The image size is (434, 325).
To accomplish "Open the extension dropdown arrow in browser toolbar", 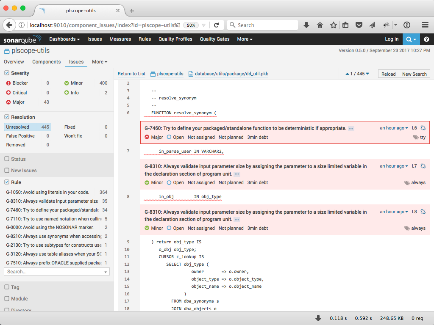I will click(395, 25).
